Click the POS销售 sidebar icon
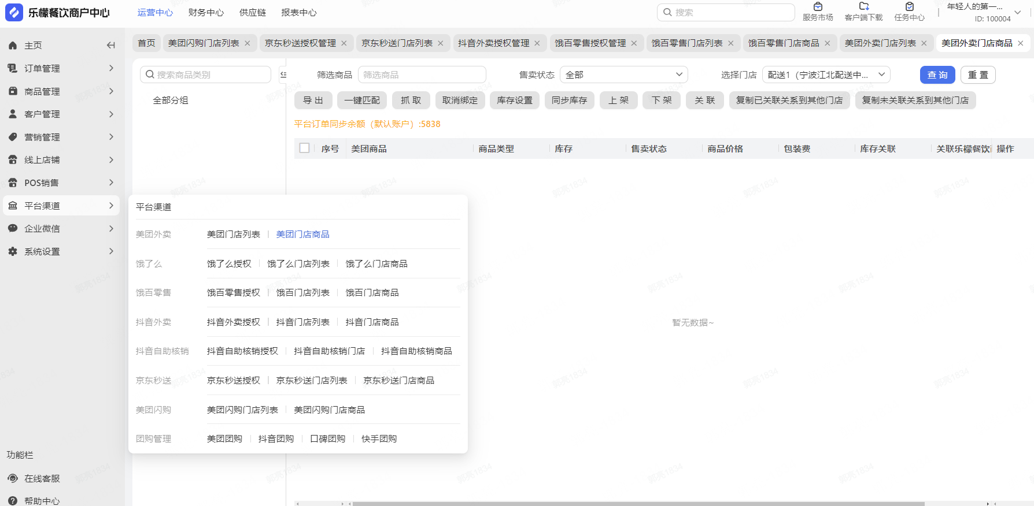The image size is (1034, 506). click(x=13, y=183)
